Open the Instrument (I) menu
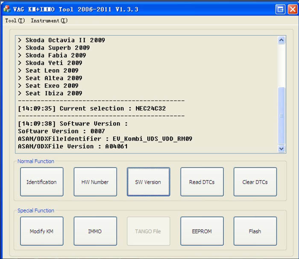Screen dimensions: 299x259 (x=49, y=20)
